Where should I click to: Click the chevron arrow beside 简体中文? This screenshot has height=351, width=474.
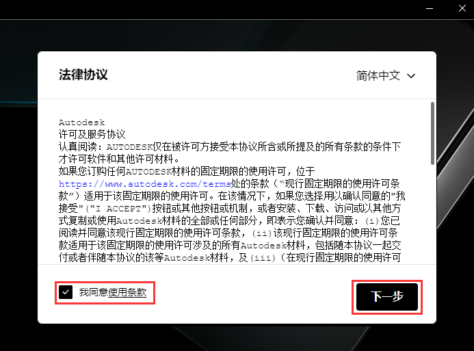tap(411, 76)
